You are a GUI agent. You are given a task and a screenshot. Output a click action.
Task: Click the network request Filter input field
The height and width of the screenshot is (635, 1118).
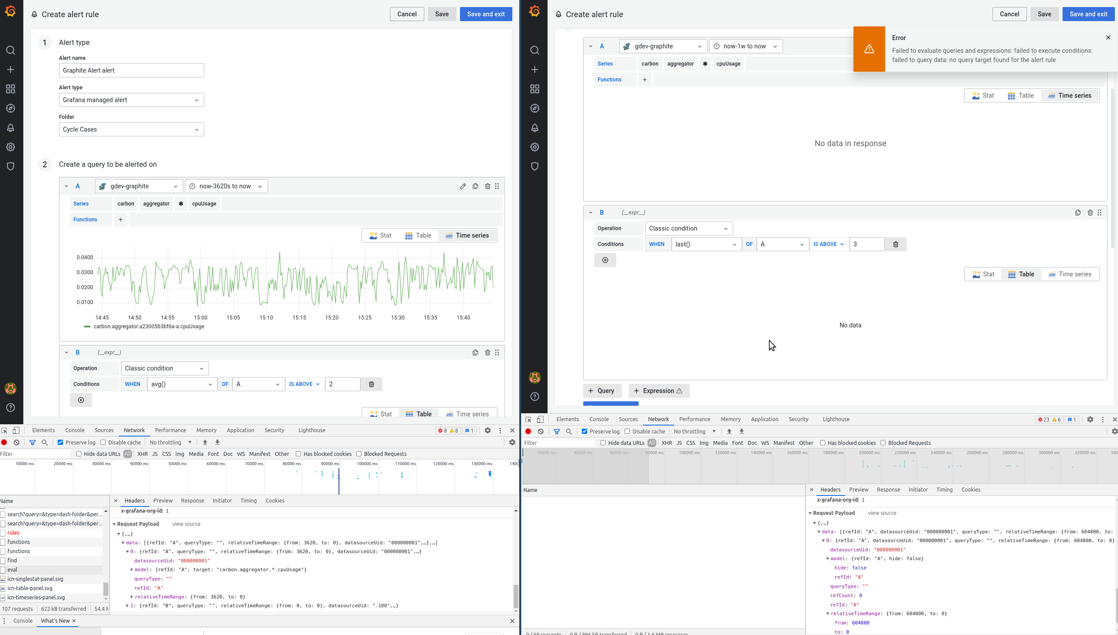coord(35,454)
